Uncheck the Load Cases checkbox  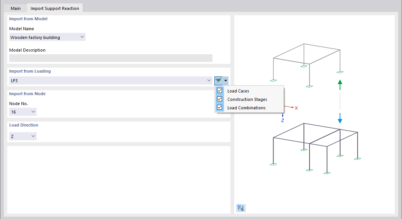(x=219, y=91)
